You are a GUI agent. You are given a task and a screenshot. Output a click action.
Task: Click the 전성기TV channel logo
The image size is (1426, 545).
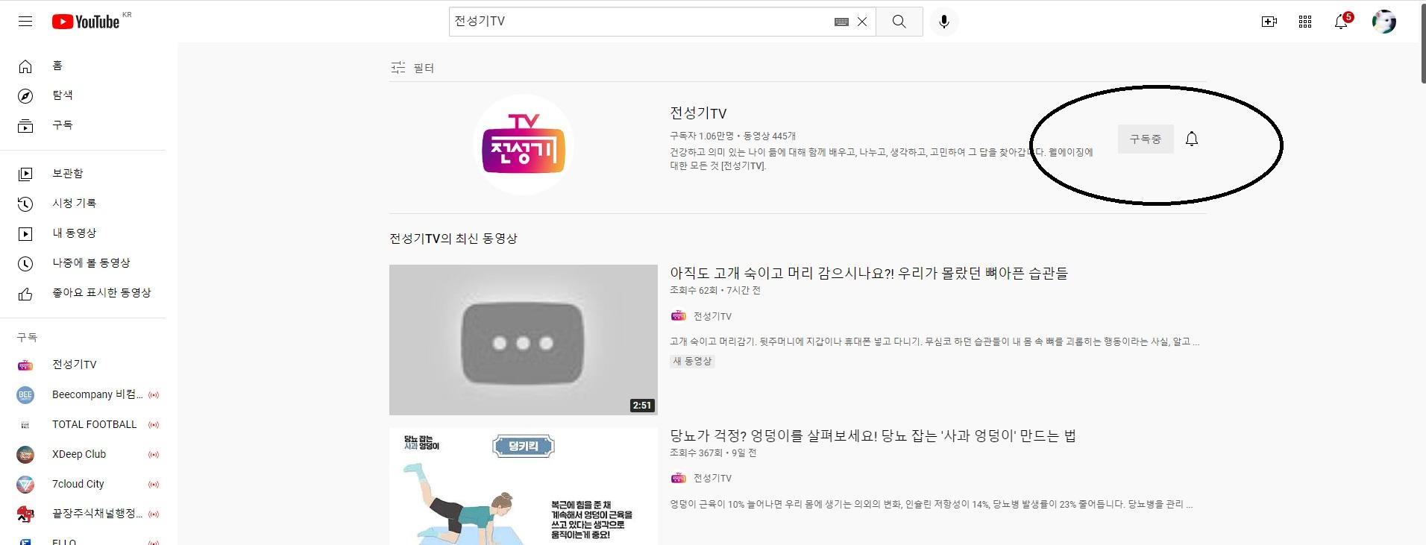click(x=524, y=145)
